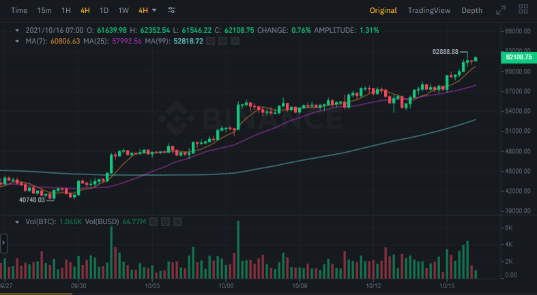Select the 15m time interval

(x=44, y=10)
